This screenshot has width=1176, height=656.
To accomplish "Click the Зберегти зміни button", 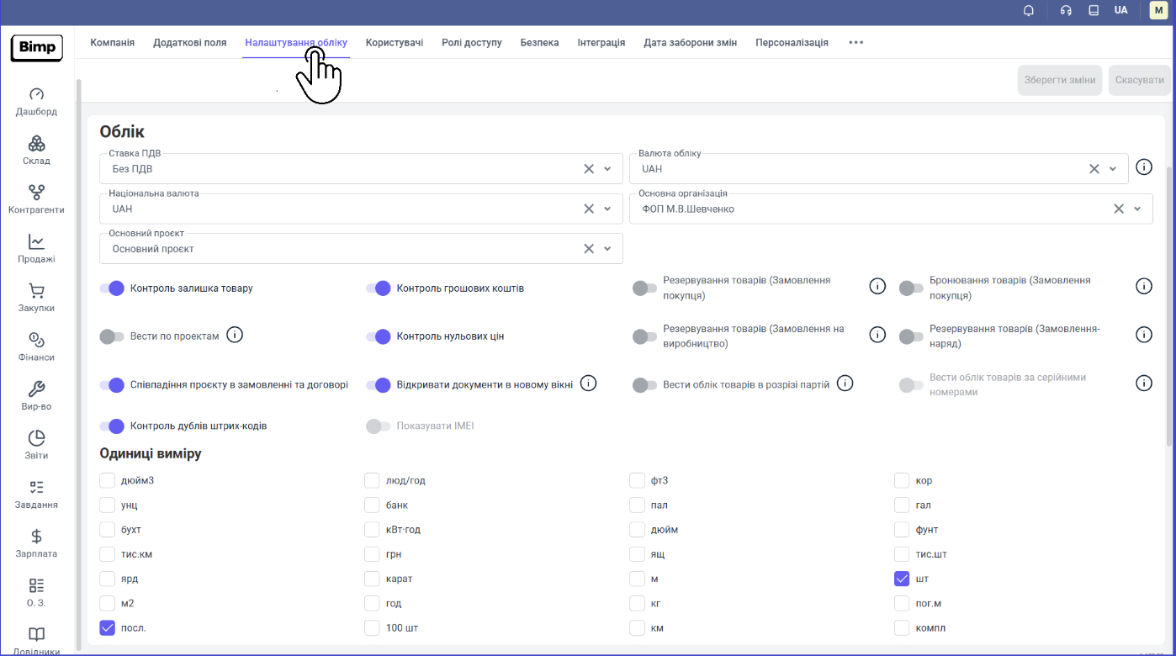I will [x=1059, y=81].
